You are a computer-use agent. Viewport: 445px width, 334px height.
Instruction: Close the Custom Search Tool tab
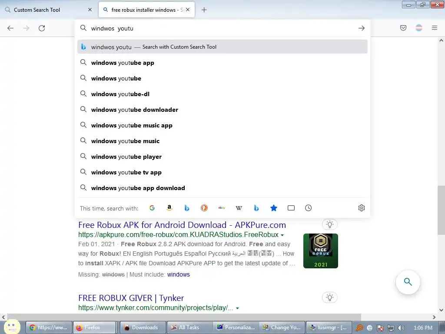point(90,10)
